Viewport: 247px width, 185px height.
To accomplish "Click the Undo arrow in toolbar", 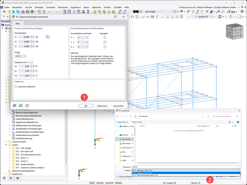I will [x=50, y=12].
